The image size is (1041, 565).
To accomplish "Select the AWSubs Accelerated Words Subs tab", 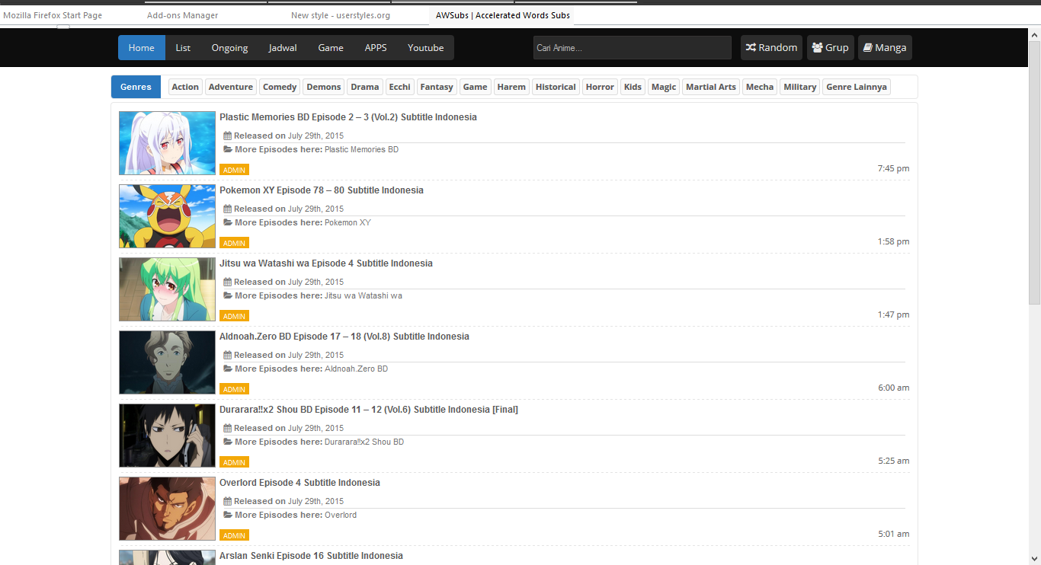I will pos(502,15).
